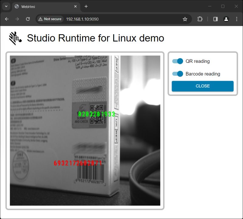This screenshot has height=219, width=243.
Task: Disable the QR reading toggle
Action: coord(177,61)
